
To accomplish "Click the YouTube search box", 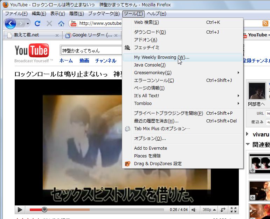I will (91, 51).
